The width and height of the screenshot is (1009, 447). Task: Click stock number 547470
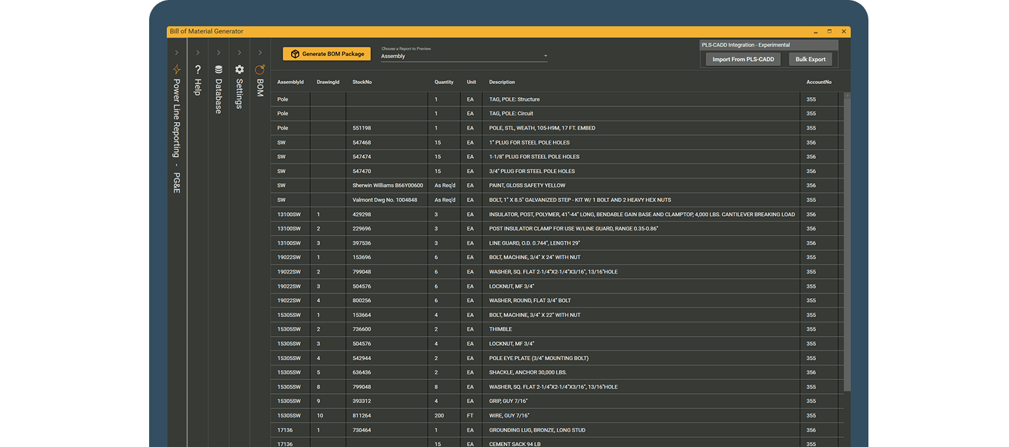(362, 171)
